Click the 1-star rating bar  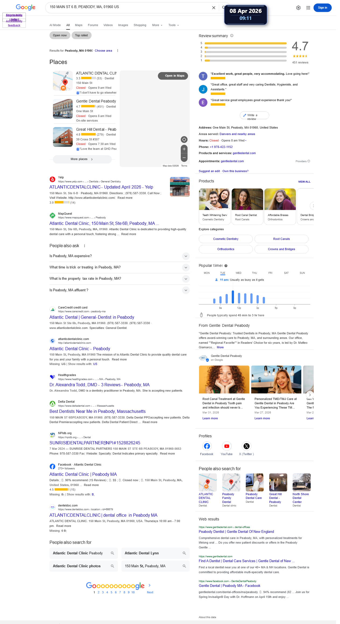[246, 61]
